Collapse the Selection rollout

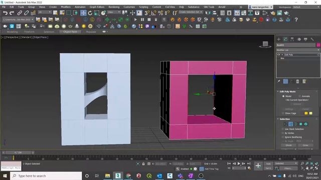[278, 119]
